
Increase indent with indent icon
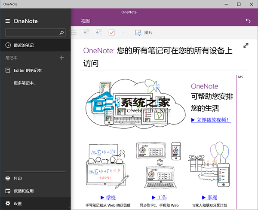coord(99,33)
